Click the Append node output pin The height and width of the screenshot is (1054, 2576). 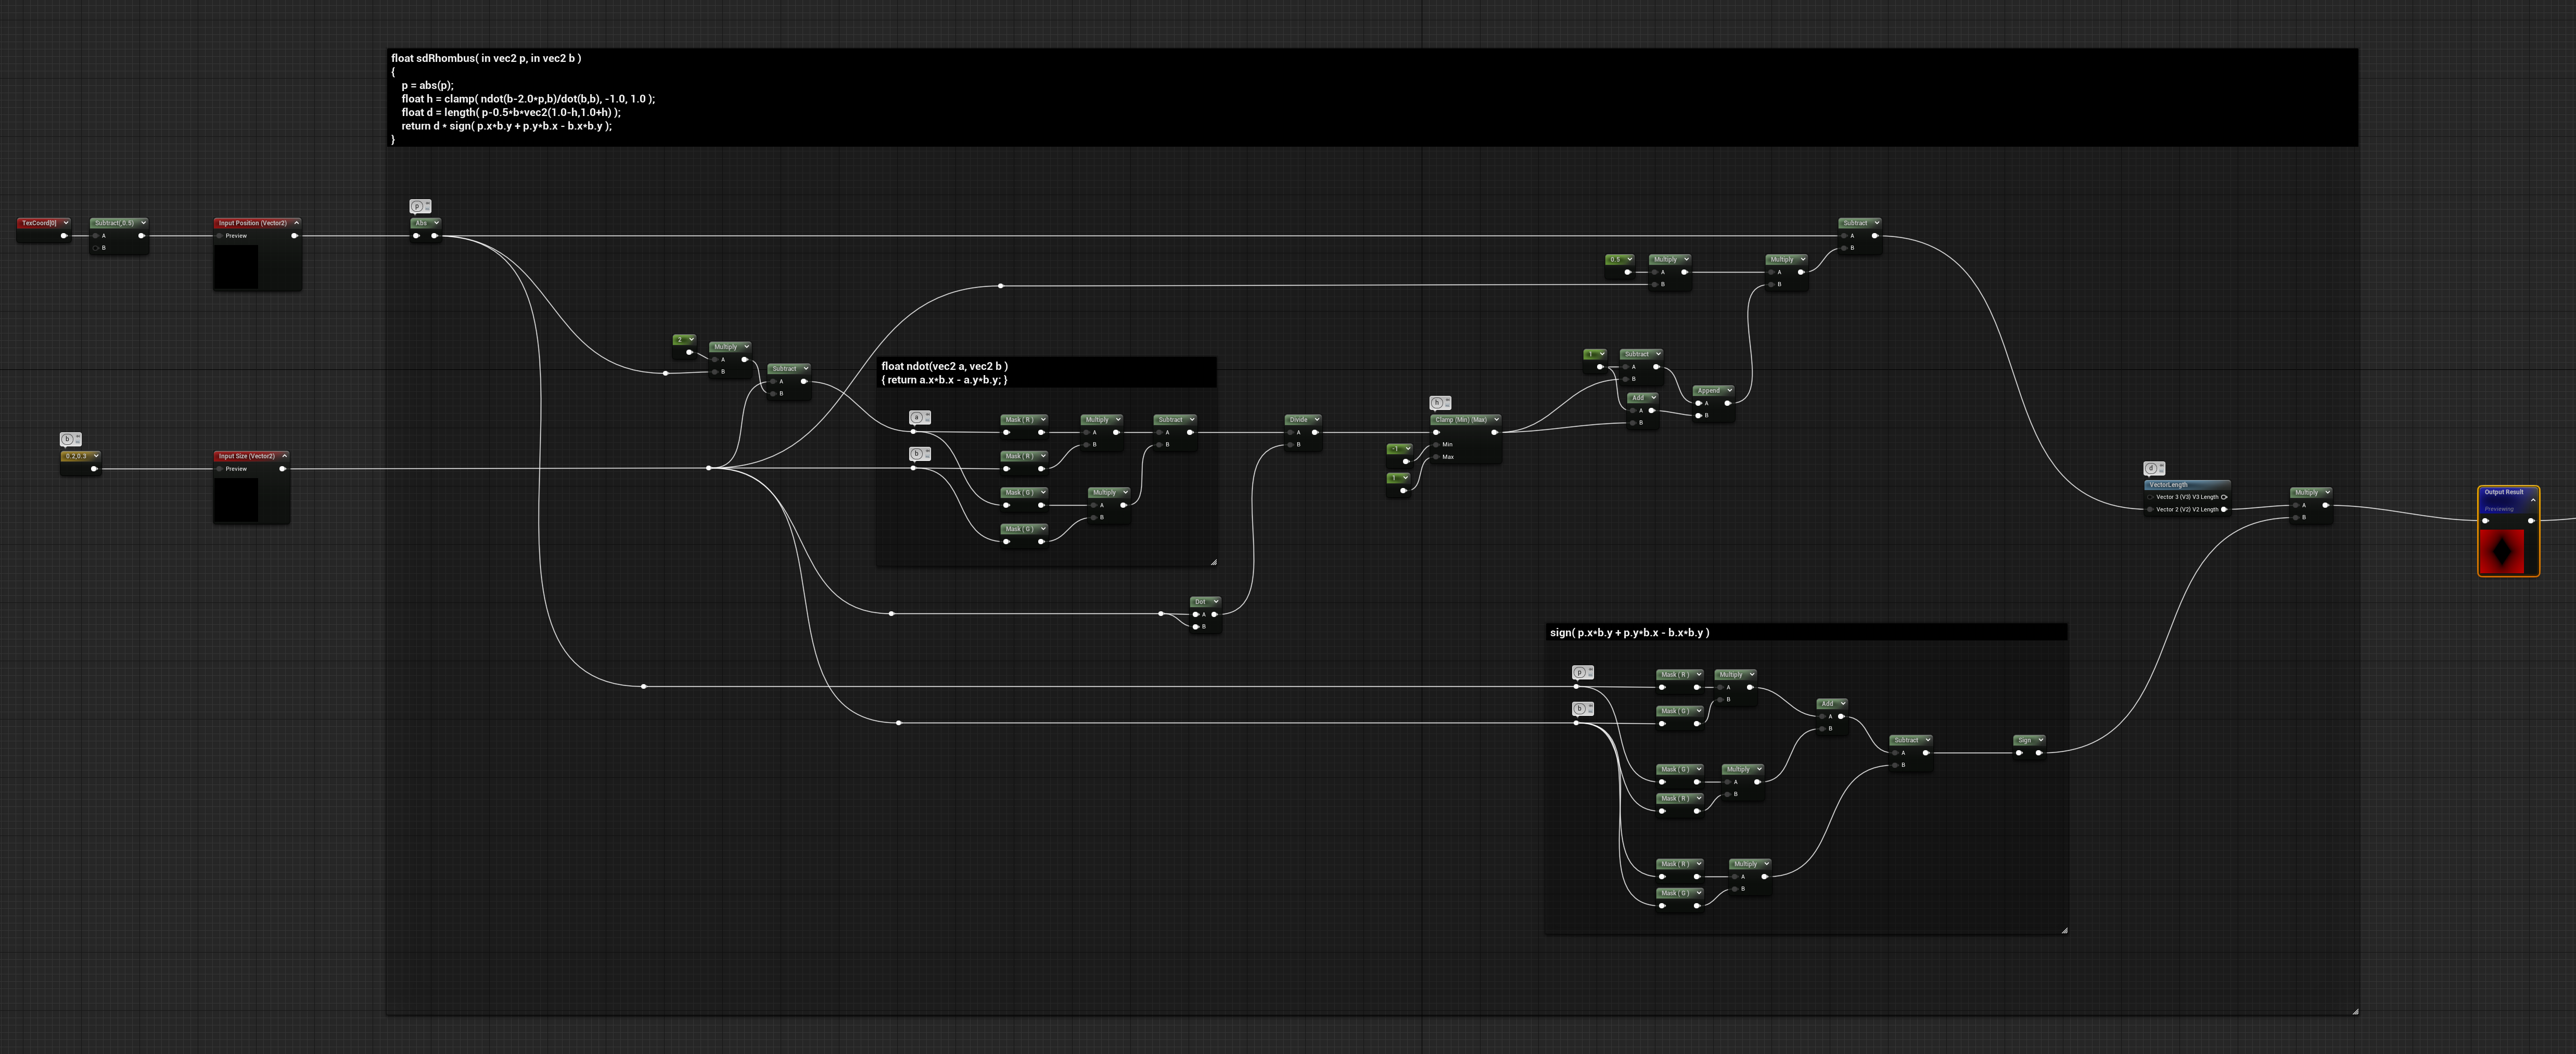point(1727,403)
